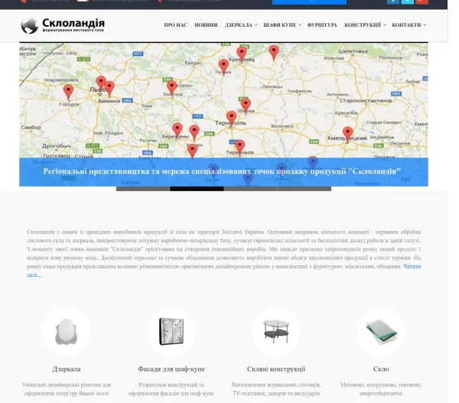
Task: Open the ФУРНІТУРА menu item
Action: pyautogui.click(x=322, y=25)
